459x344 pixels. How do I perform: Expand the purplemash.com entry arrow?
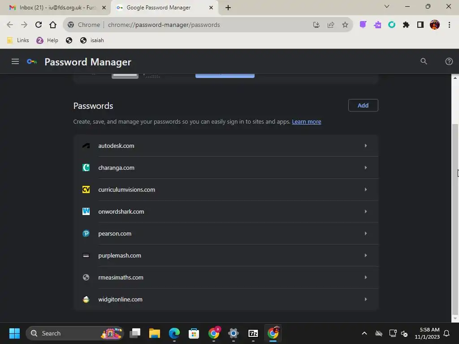(366, 255)
